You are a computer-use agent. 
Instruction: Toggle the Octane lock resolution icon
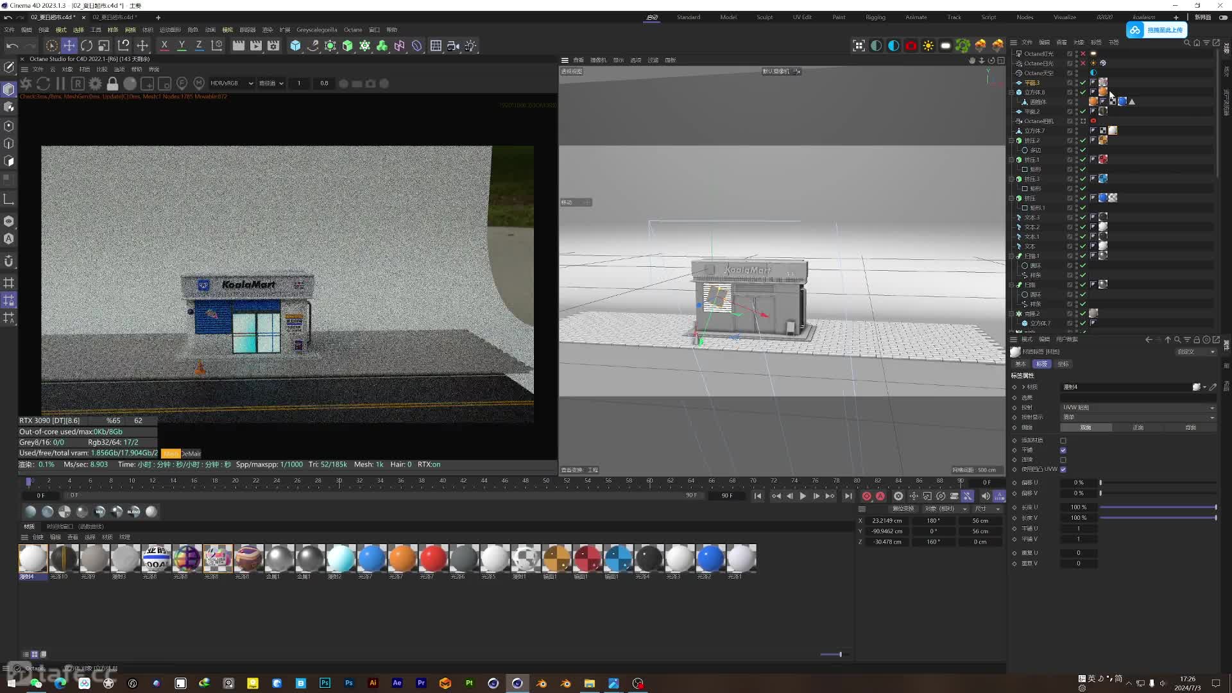(x=112, y=83)
